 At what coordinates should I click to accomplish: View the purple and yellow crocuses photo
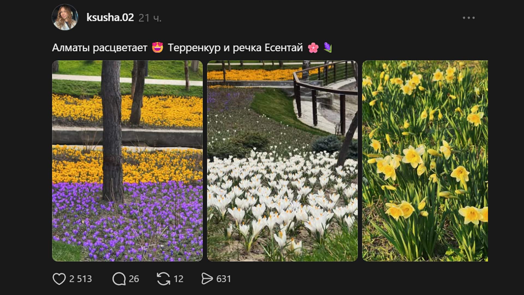[x=127, y=161]
